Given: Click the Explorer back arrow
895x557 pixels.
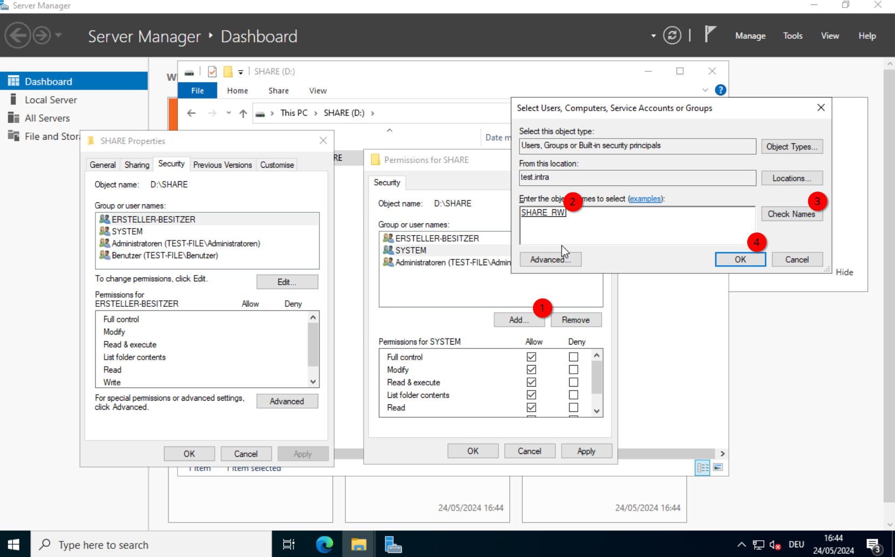Looking at the screenshot, I should [x=191, y=113].
